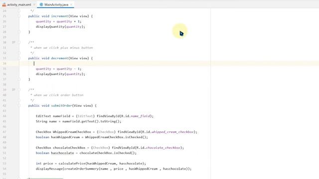Screen dimensions: 319x179
Task: Click comment 'when we click order button'
Action: [x=58, y=95]
